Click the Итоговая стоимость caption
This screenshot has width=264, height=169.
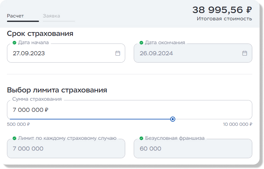(x=224, y=19)
